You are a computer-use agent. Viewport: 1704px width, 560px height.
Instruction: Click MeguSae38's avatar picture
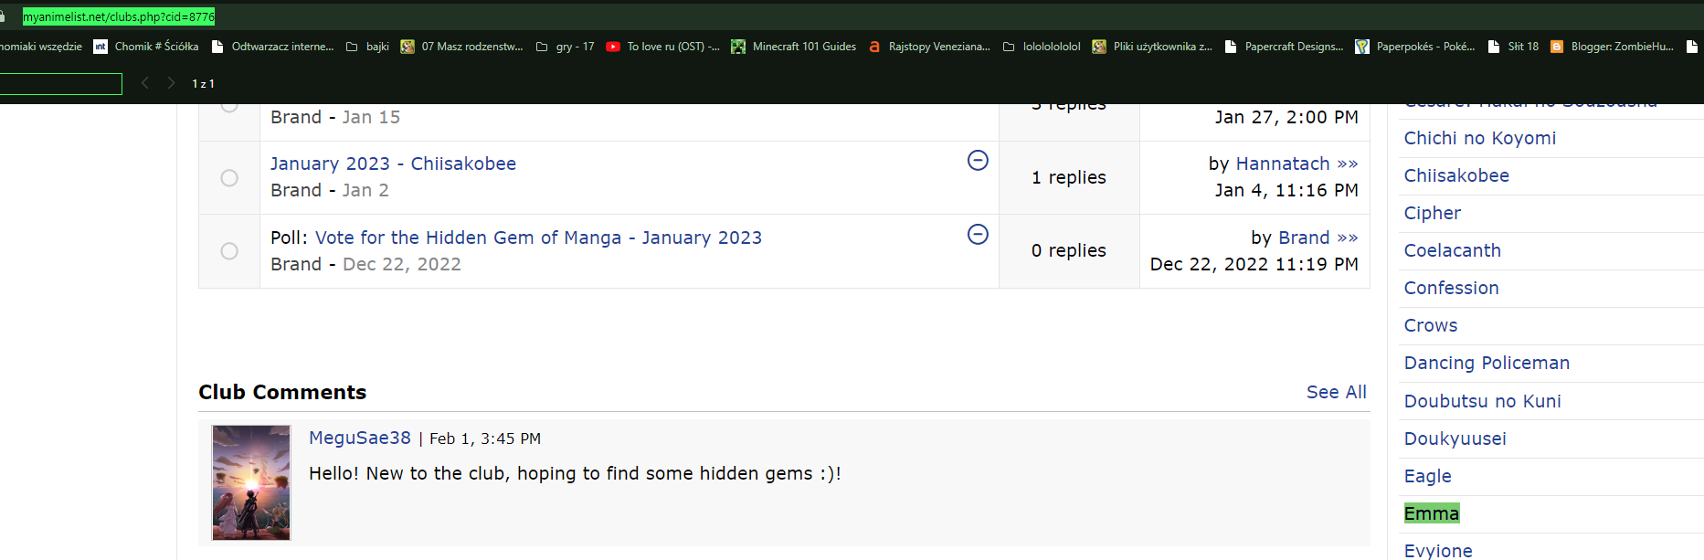(x=251, y=482)
